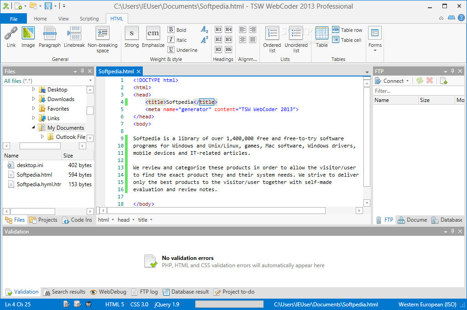The height and width of the screenshot is (310, 467).
Task: Center align text
Action: pos(243,39)
